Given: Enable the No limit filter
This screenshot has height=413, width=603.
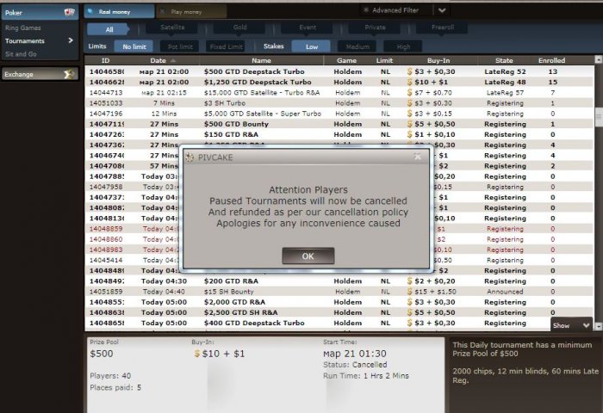Looking at the screenshot, I should click(x=134, y=46).
